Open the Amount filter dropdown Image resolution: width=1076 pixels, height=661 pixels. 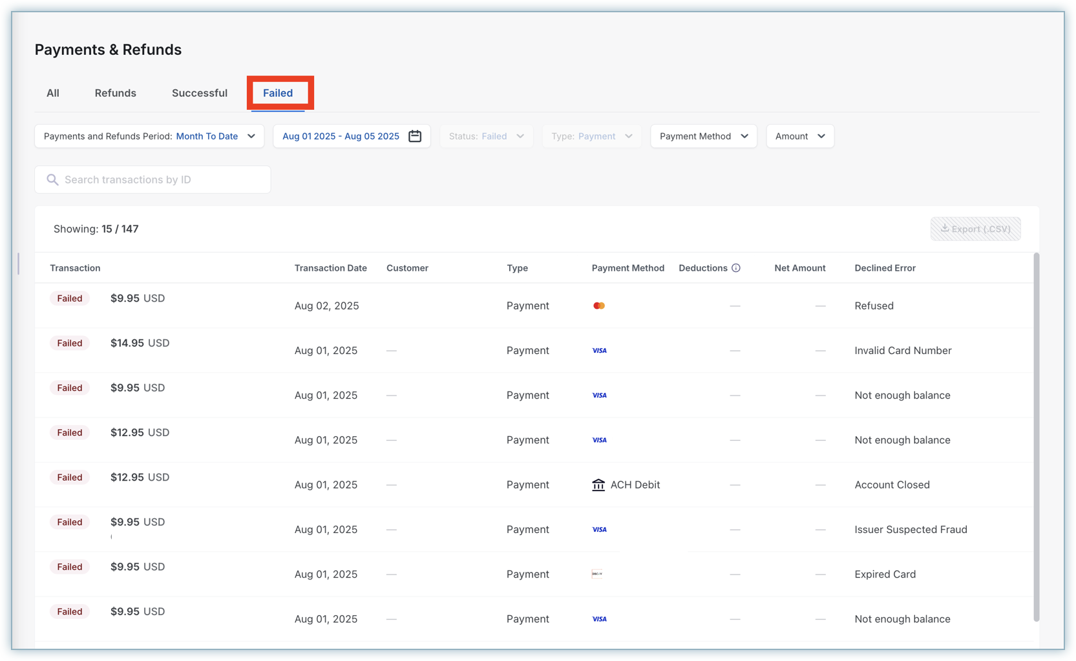800,136
